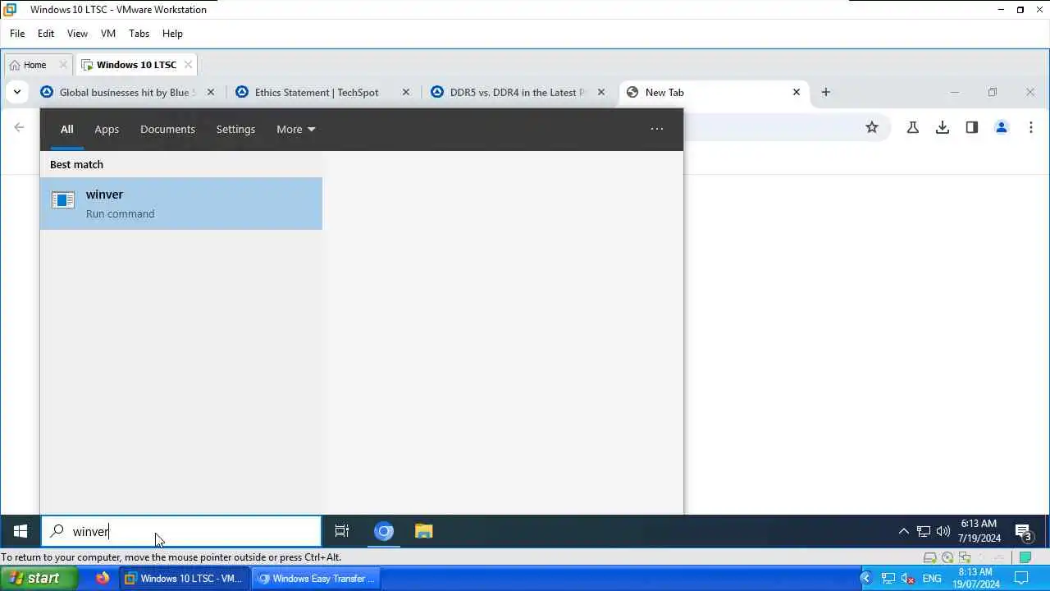1050x591 pixels.
Task: Expand host tray hidden icons arrow
Action: point(865,579)
